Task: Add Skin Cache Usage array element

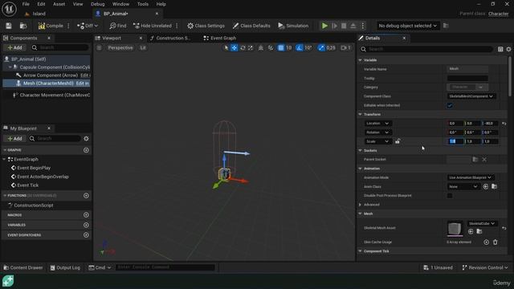Action: tap(486, 242)
